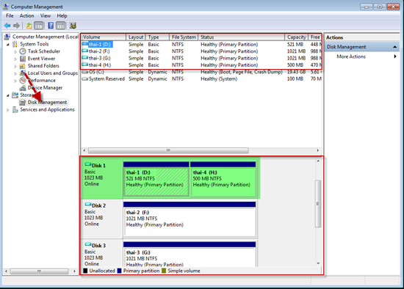The image size is (404, 289).
Task: Toggle the Show/Hide Action Pane icon
Action: pos(60,26)
